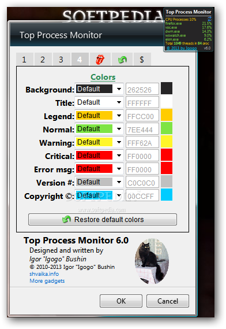This screenshot has width=226, height=329.
Task: Click the Background hex field 262526
Action: pyautogui.click(x=142, y=89)
